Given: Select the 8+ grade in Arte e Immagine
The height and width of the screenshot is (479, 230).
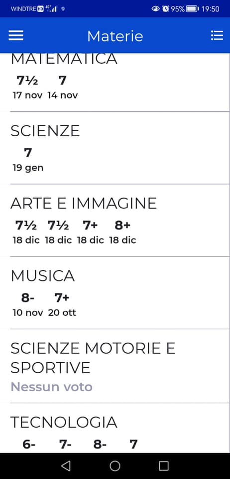Looking at the screenshot, I should pos(122,232).
